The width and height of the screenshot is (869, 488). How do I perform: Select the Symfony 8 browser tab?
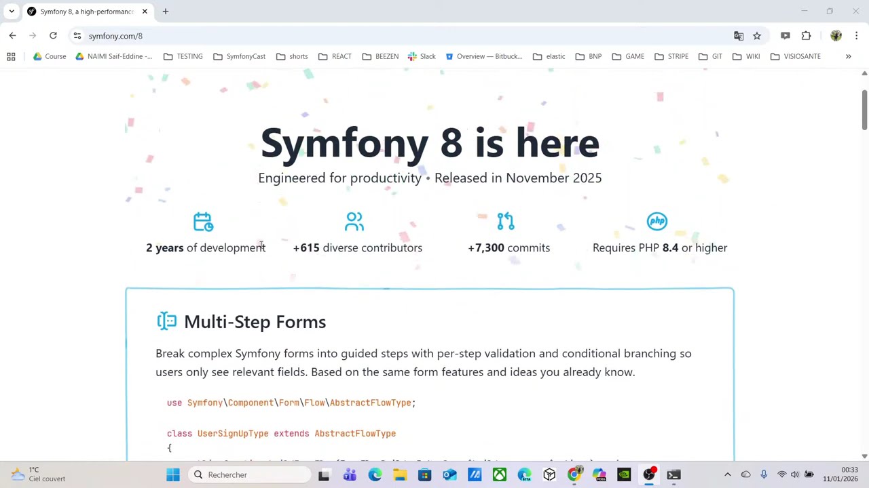tap(86, 12)
